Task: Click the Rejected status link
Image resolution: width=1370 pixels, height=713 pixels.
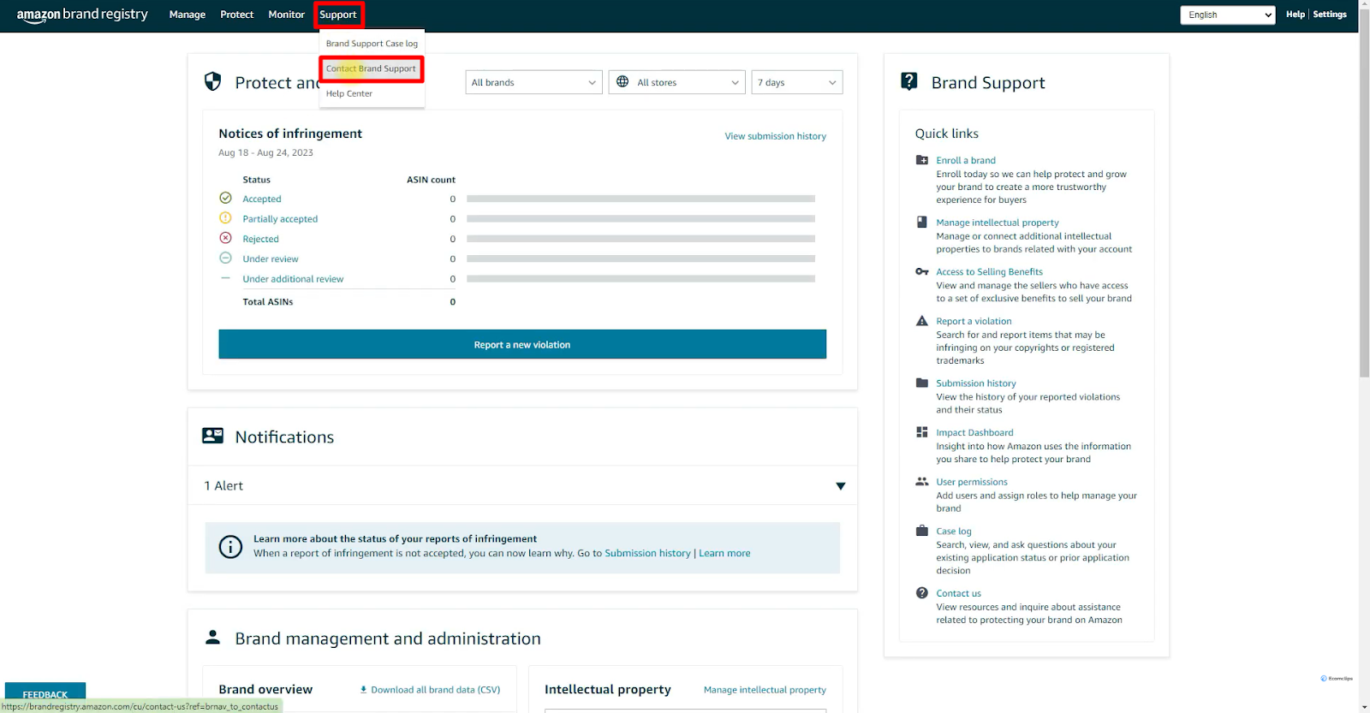Action: pos(260,239)
